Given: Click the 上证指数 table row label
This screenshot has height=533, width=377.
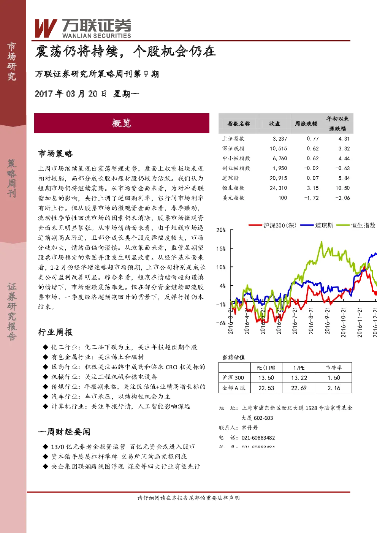Looking at the screenshot, I should pyautogui.click(x=233, y=139).
